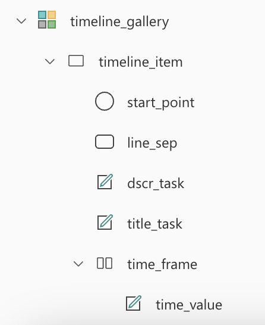Image resolution: width=265 pixels, height=325 pixels.
Task: Click the title_task label pencil icon
Action: pos(105,222)
